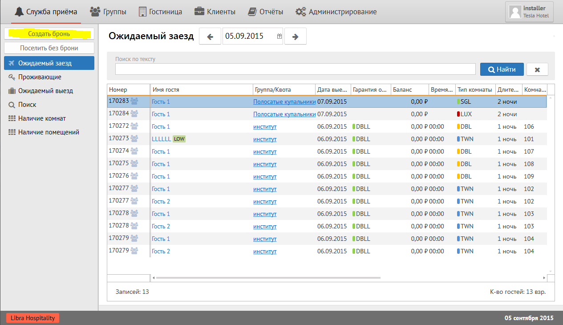
Task: Click group icon beside booking 170283
Action: [134, 102]
